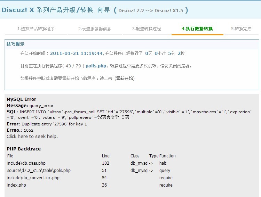The width and height of the screenshot is (261, 197).
Task: Click the SQL INSERT INTO statement text
Action: pos(129,115)
